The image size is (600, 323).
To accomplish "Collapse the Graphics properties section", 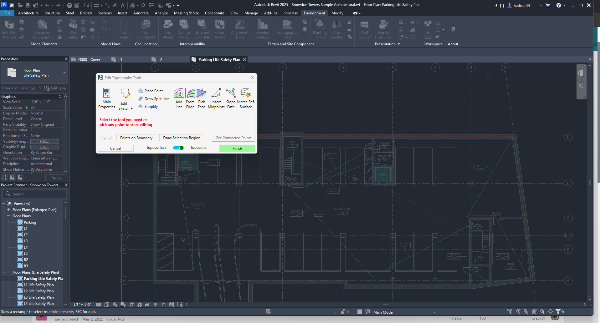I will [x=60, y=97].
